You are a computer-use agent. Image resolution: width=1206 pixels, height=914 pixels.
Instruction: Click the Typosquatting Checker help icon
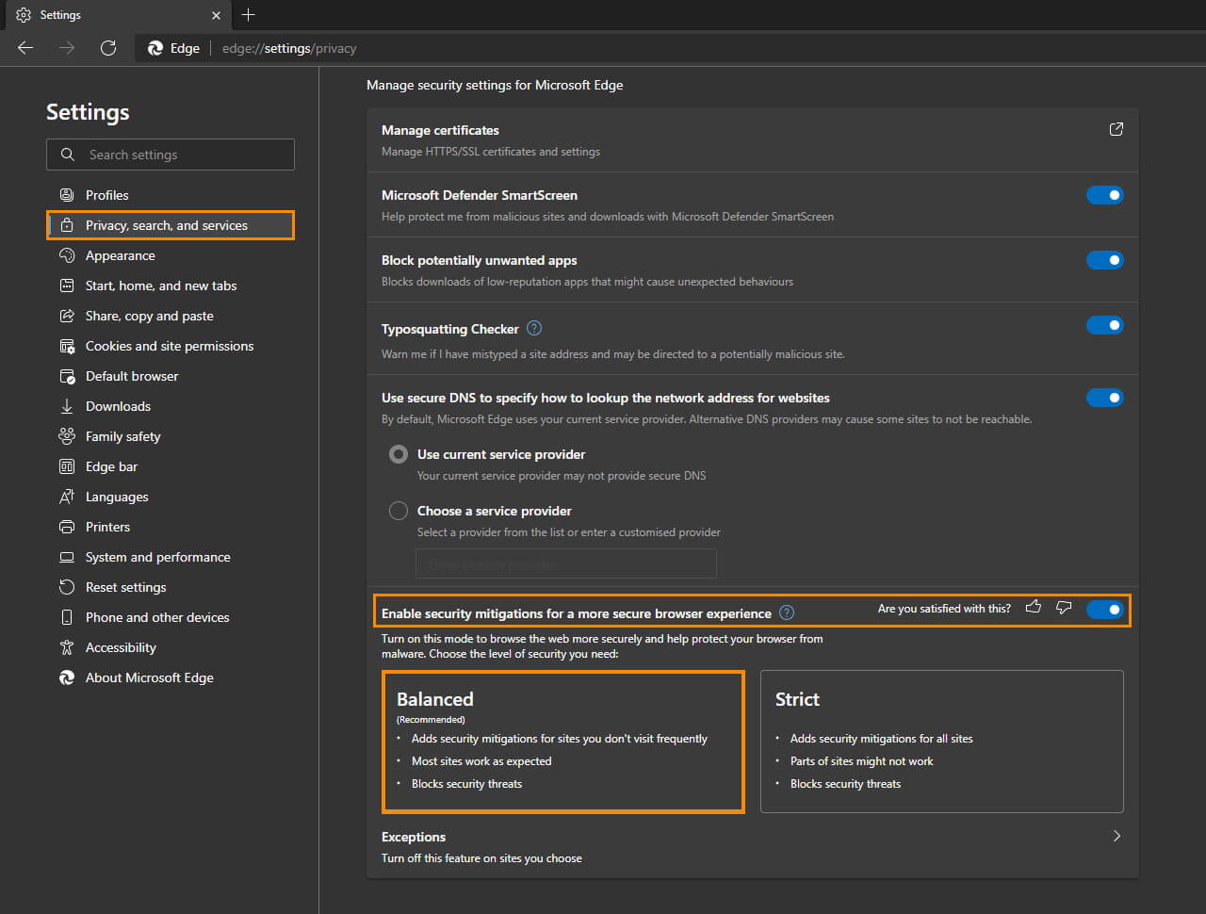(x=534, y=328)
